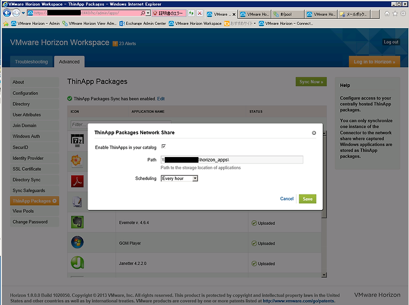Select the ThinApp Packages sidebar item

35,201
